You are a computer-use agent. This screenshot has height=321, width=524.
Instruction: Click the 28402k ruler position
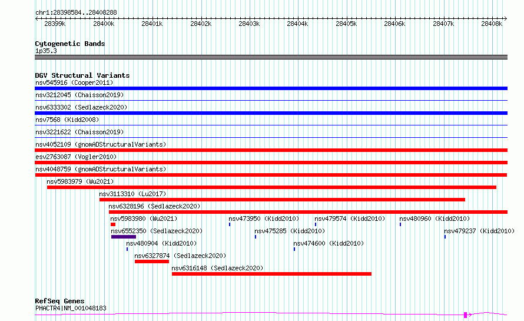click(x=201, y=24)
